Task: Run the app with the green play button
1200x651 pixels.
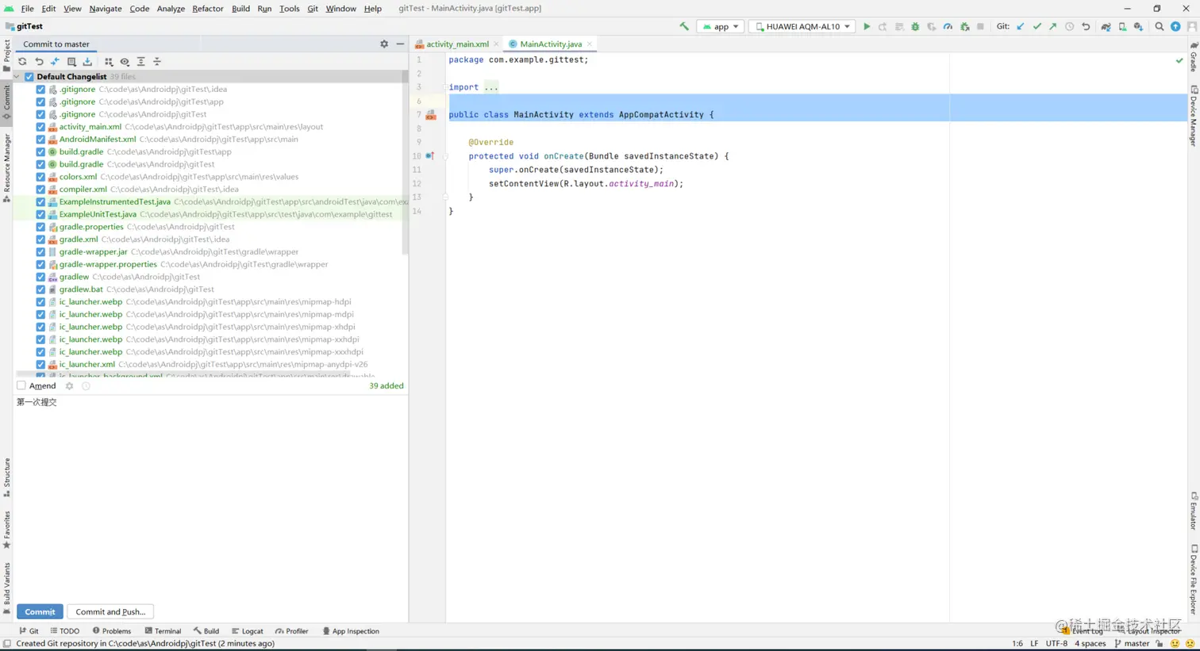Action: tap(867, 26)
